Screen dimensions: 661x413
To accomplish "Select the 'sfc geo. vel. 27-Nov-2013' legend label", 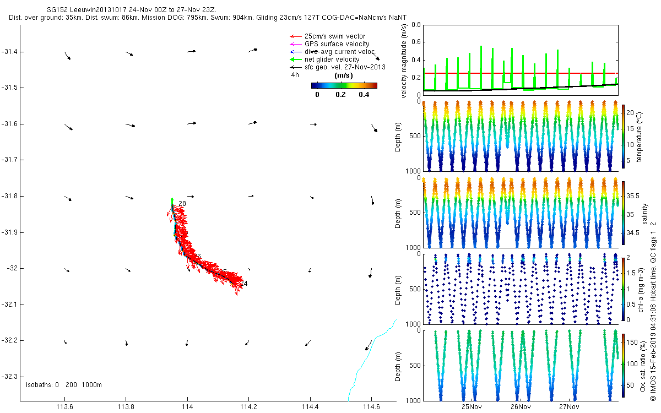I will pyautogui.click(x=345, y=67).
